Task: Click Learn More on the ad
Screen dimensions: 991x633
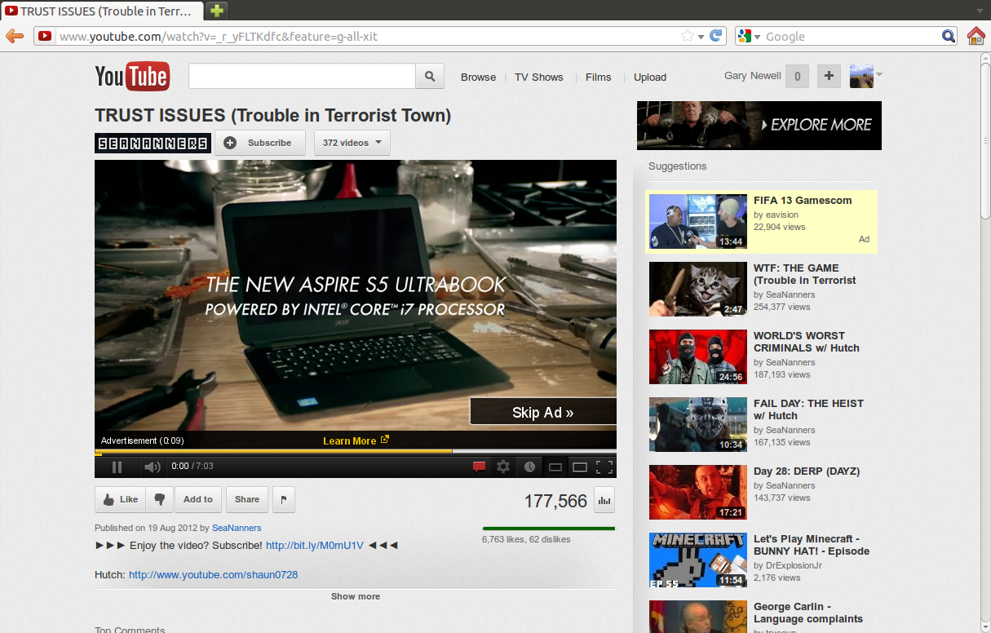Action: pyautogui.click(x=356, y=440)
